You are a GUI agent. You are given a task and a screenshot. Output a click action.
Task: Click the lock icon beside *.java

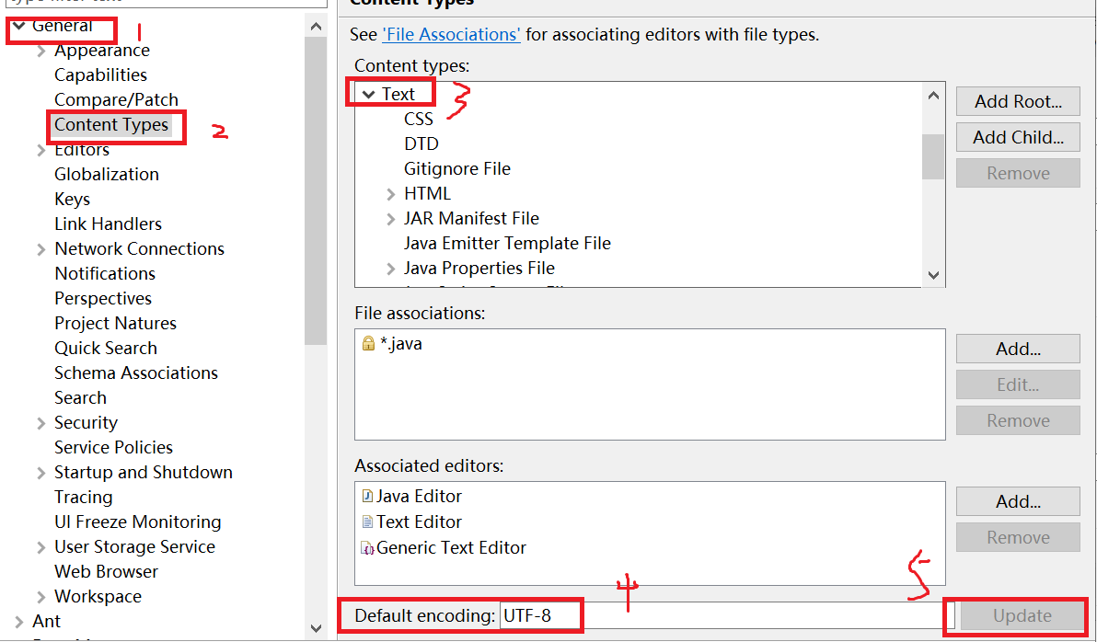click(x=368, y=344)
